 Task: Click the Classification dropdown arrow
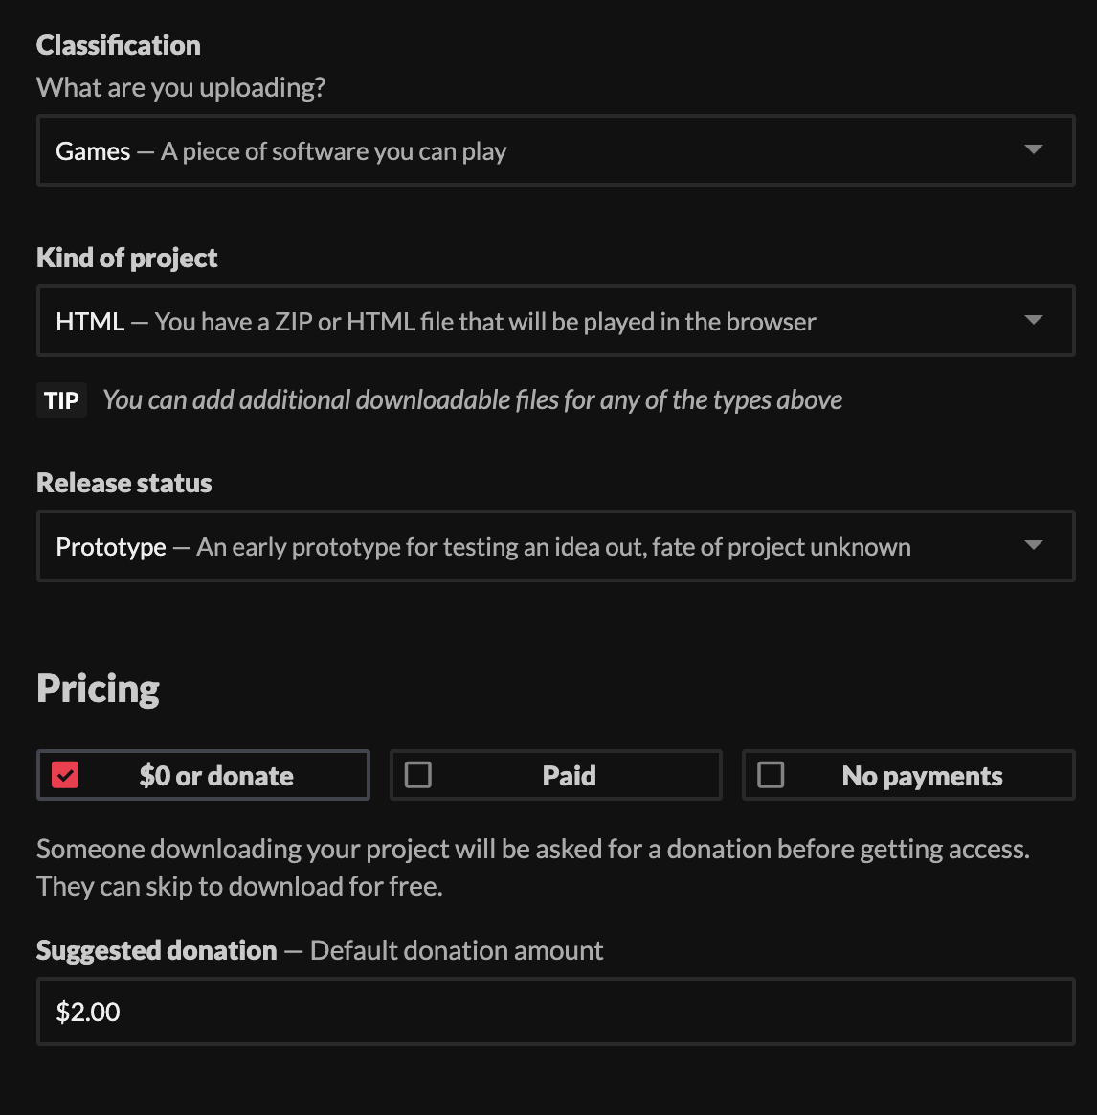[x=1033, y=150]
